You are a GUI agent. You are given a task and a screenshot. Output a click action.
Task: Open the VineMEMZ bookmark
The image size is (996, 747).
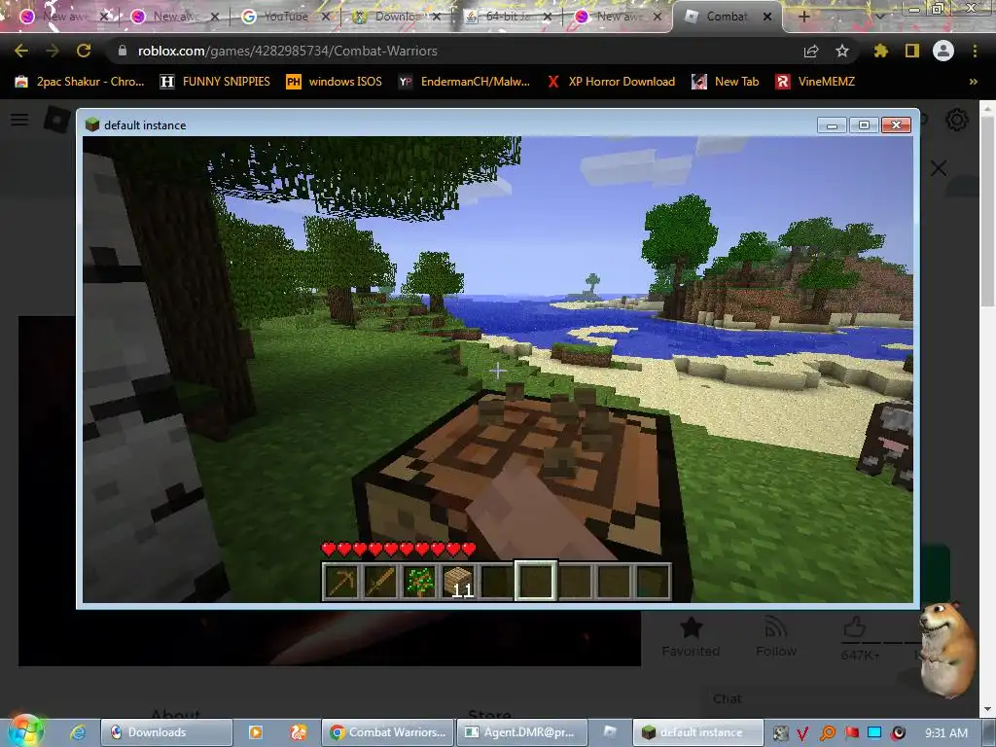pyautogui.click(x=816, y=82)
